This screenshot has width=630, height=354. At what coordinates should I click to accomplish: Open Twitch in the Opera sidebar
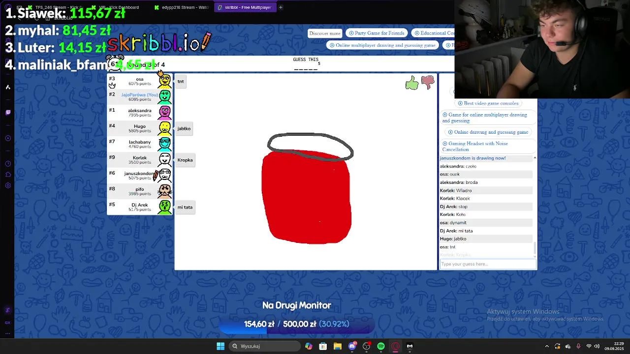(x=8, y=112)
